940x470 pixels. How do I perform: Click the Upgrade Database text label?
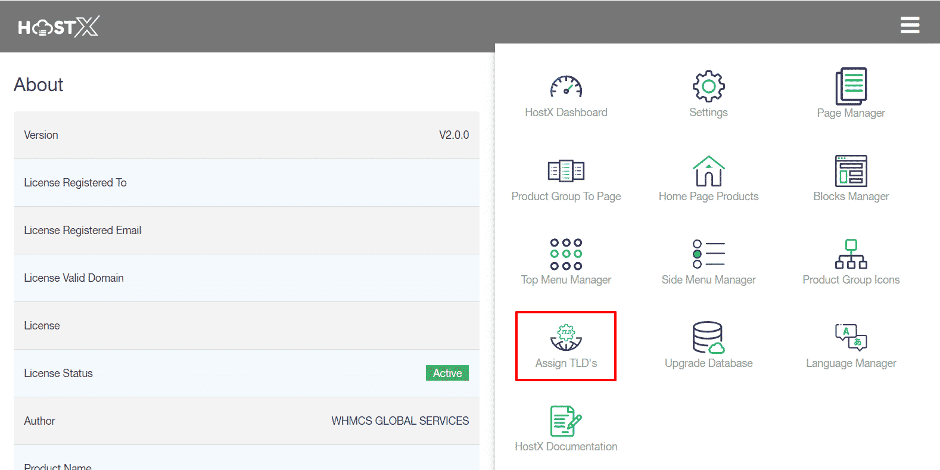pyautogui.click(x=708, y=363)
